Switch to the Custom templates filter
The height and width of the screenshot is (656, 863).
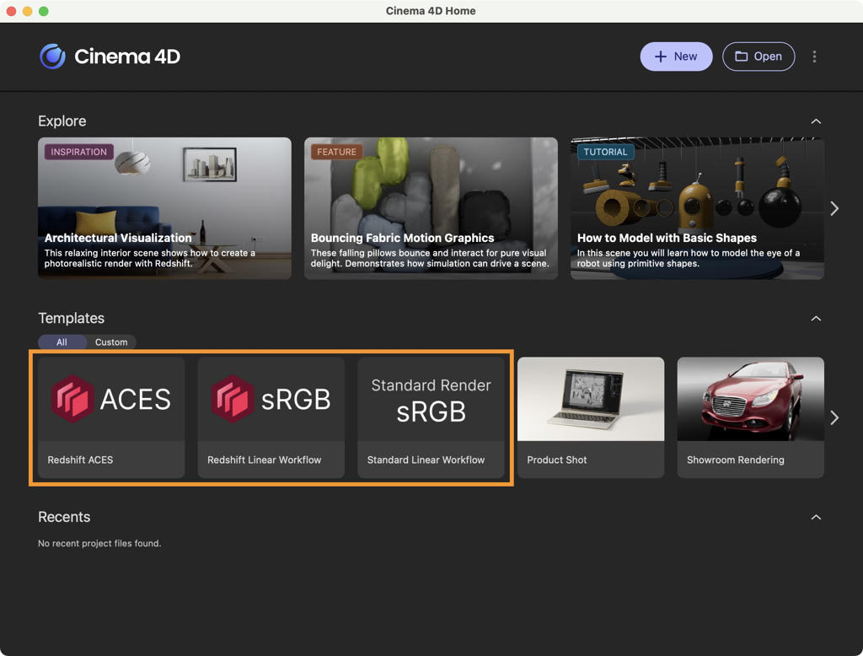coord(111,342)
